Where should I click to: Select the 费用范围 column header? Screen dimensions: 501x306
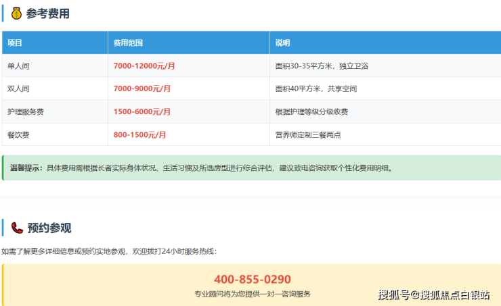tap(128, 43)
